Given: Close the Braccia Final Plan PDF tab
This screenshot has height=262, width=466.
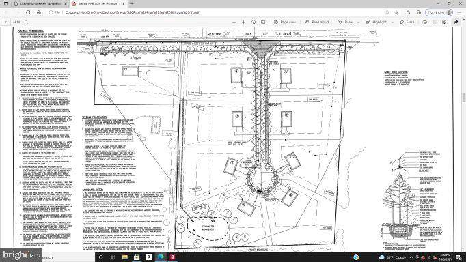Looking at the screenshot, I should [124, 4].
